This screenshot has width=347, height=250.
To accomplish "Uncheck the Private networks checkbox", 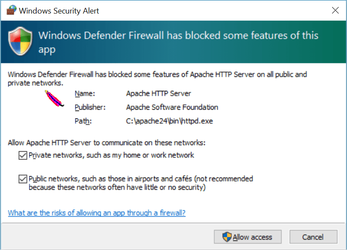I will click(x=22, y=155).
